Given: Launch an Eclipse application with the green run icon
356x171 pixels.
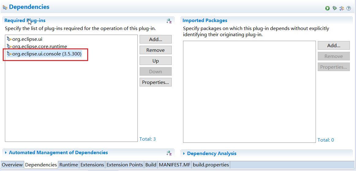Looking at the screenshot, I should click(328, 8).
